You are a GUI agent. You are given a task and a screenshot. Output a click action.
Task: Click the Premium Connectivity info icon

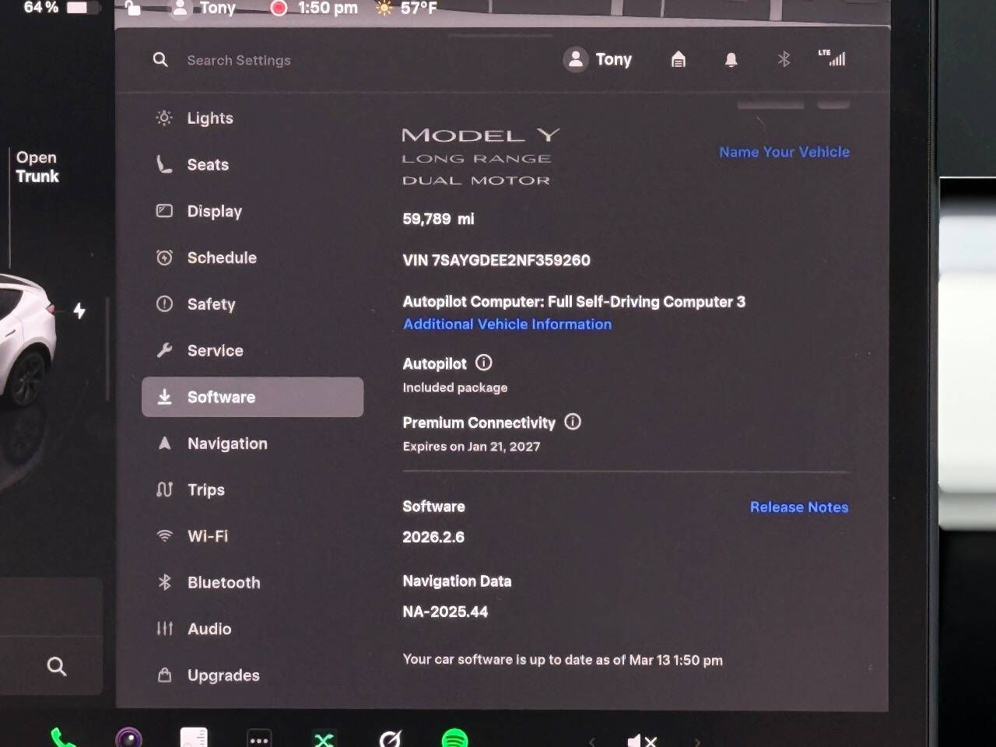point(573,422)
